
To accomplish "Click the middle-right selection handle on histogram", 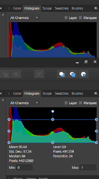I will [x=96, y=131].
